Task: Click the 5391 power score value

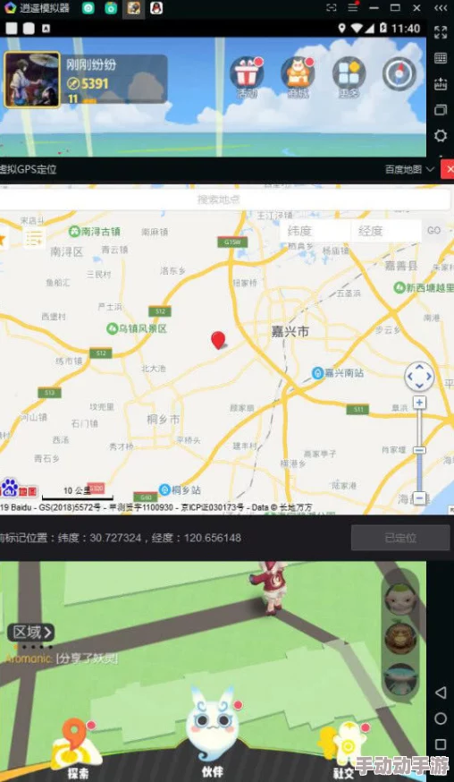Action: coord(95,84)
